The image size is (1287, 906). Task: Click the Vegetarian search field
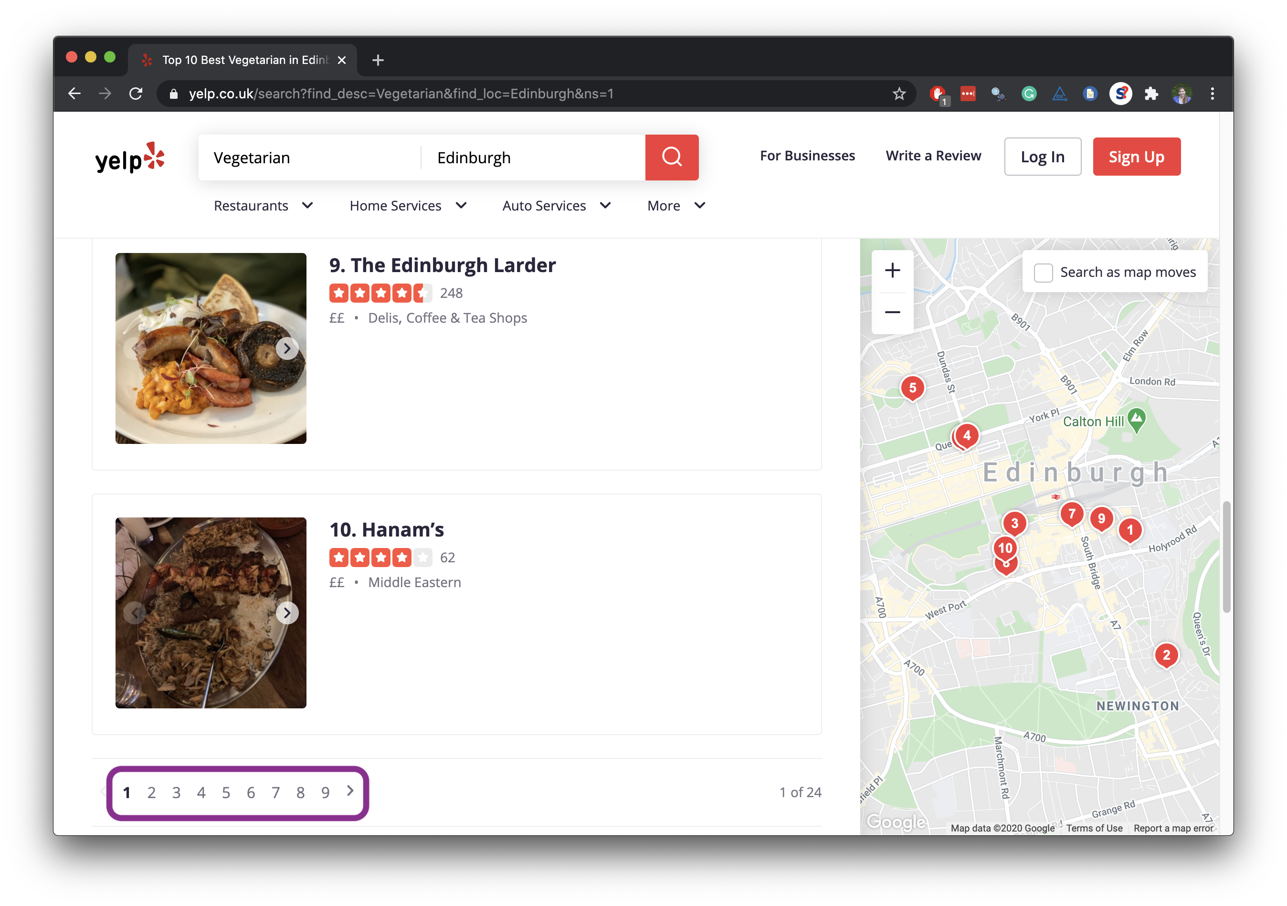(309, 158)
